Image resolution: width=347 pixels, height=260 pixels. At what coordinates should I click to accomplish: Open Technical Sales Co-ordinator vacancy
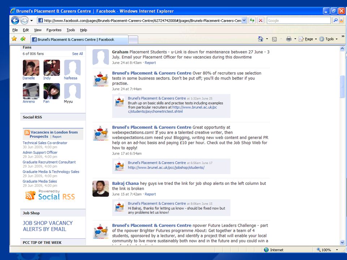(x=45, y=143)
